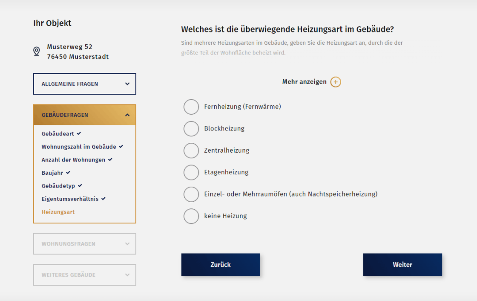Viewport: 477px width, 301px height.
Task: Click the checkmark next to Eigentumsverhältnis
Action: click(x=103, y=199)
